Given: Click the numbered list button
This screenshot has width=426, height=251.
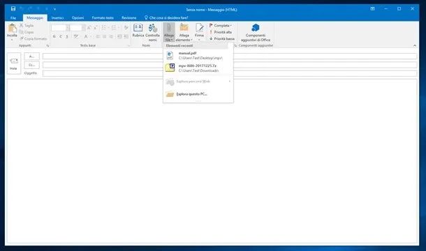Looking at the screenshot, I should coord(114,27).
